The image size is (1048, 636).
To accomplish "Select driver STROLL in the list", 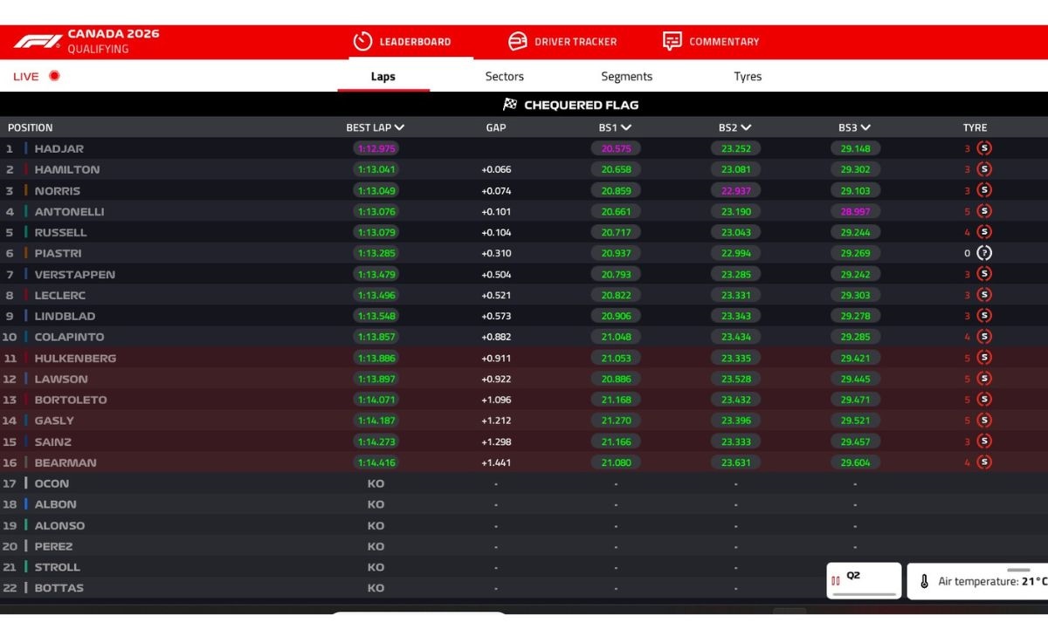I will coord(58,567).
